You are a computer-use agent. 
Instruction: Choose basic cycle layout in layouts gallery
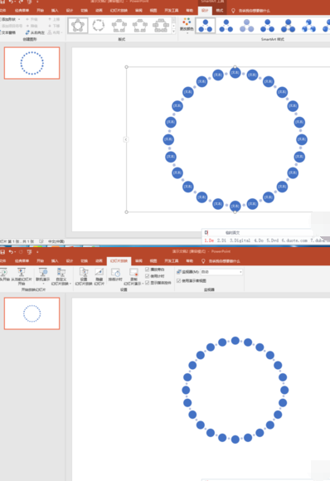point(78,26)
